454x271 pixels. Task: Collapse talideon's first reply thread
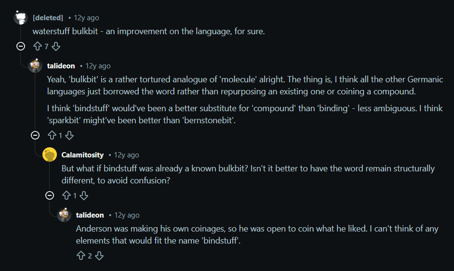click(35, 135)
